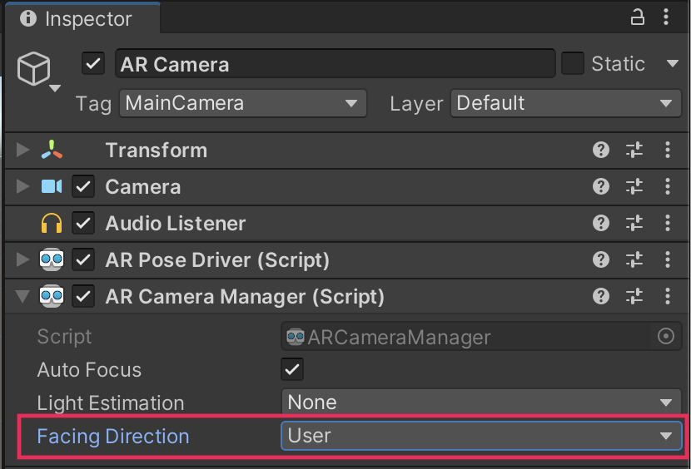Uncheck the Auto Focus checkbox
691x469 pixels.
(292, 369)
